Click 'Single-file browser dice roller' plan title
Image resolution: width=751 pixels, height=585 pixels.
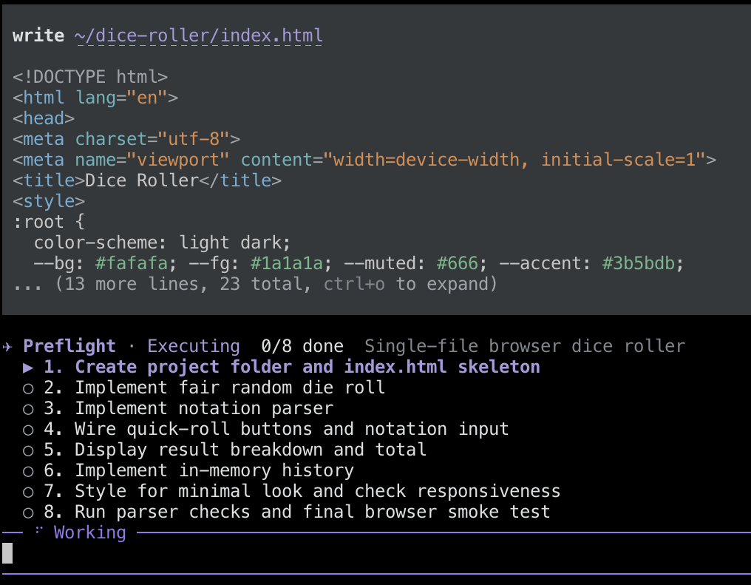pos(525,346)
